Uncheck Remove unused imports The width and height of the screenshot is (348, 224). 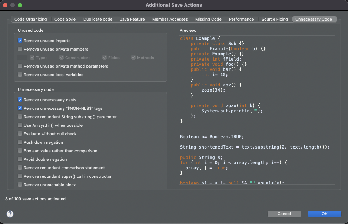coord(20,41)
